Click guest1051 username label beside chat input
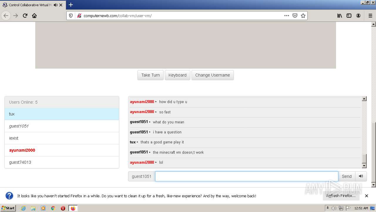376x212 pixels. pyautogui.click(x=142, y=176)
